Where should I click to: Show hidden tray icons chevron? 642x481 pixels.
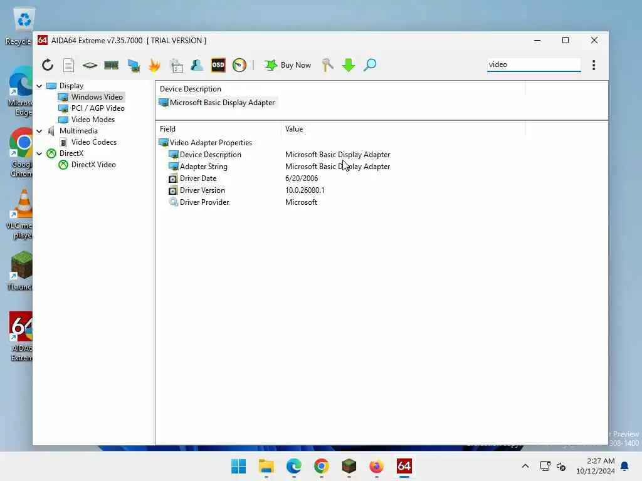pos(525,466)
